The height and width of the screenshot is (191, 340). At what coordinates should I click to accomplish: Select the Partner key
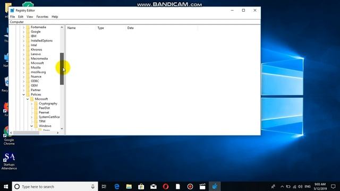click(x=36, y=90)
